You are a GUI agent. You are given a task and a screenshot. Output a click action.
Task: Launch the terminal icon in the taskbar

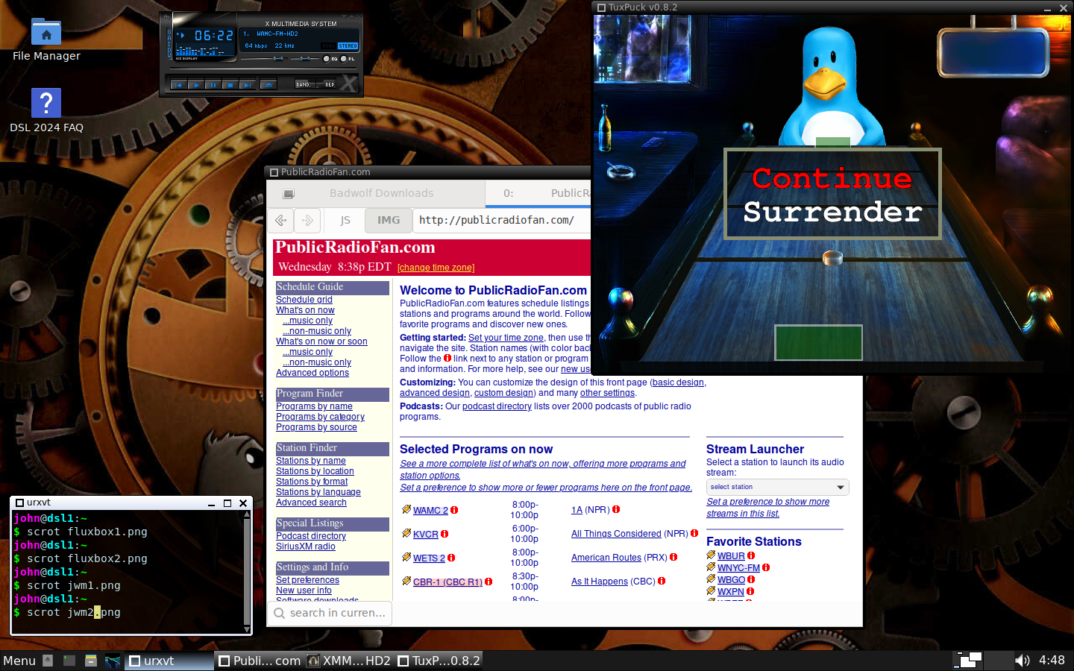(69, 661)
